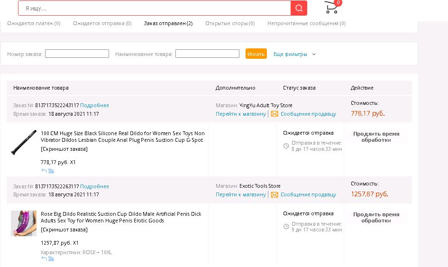Click the Дополнительно column header
Image resolution: width=448 pixels, height=267 pixels.
[x=236, y=88]
